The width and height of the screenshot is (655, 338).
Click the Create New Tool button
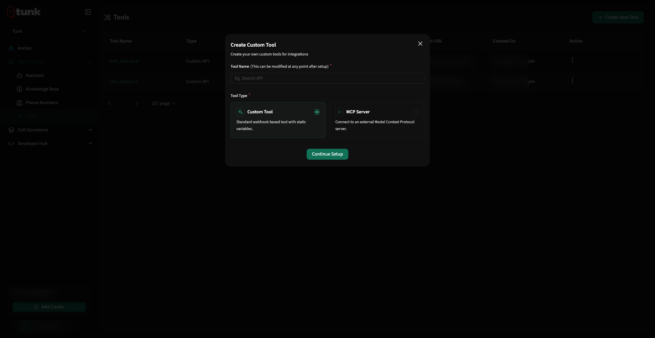pos(618,17)
